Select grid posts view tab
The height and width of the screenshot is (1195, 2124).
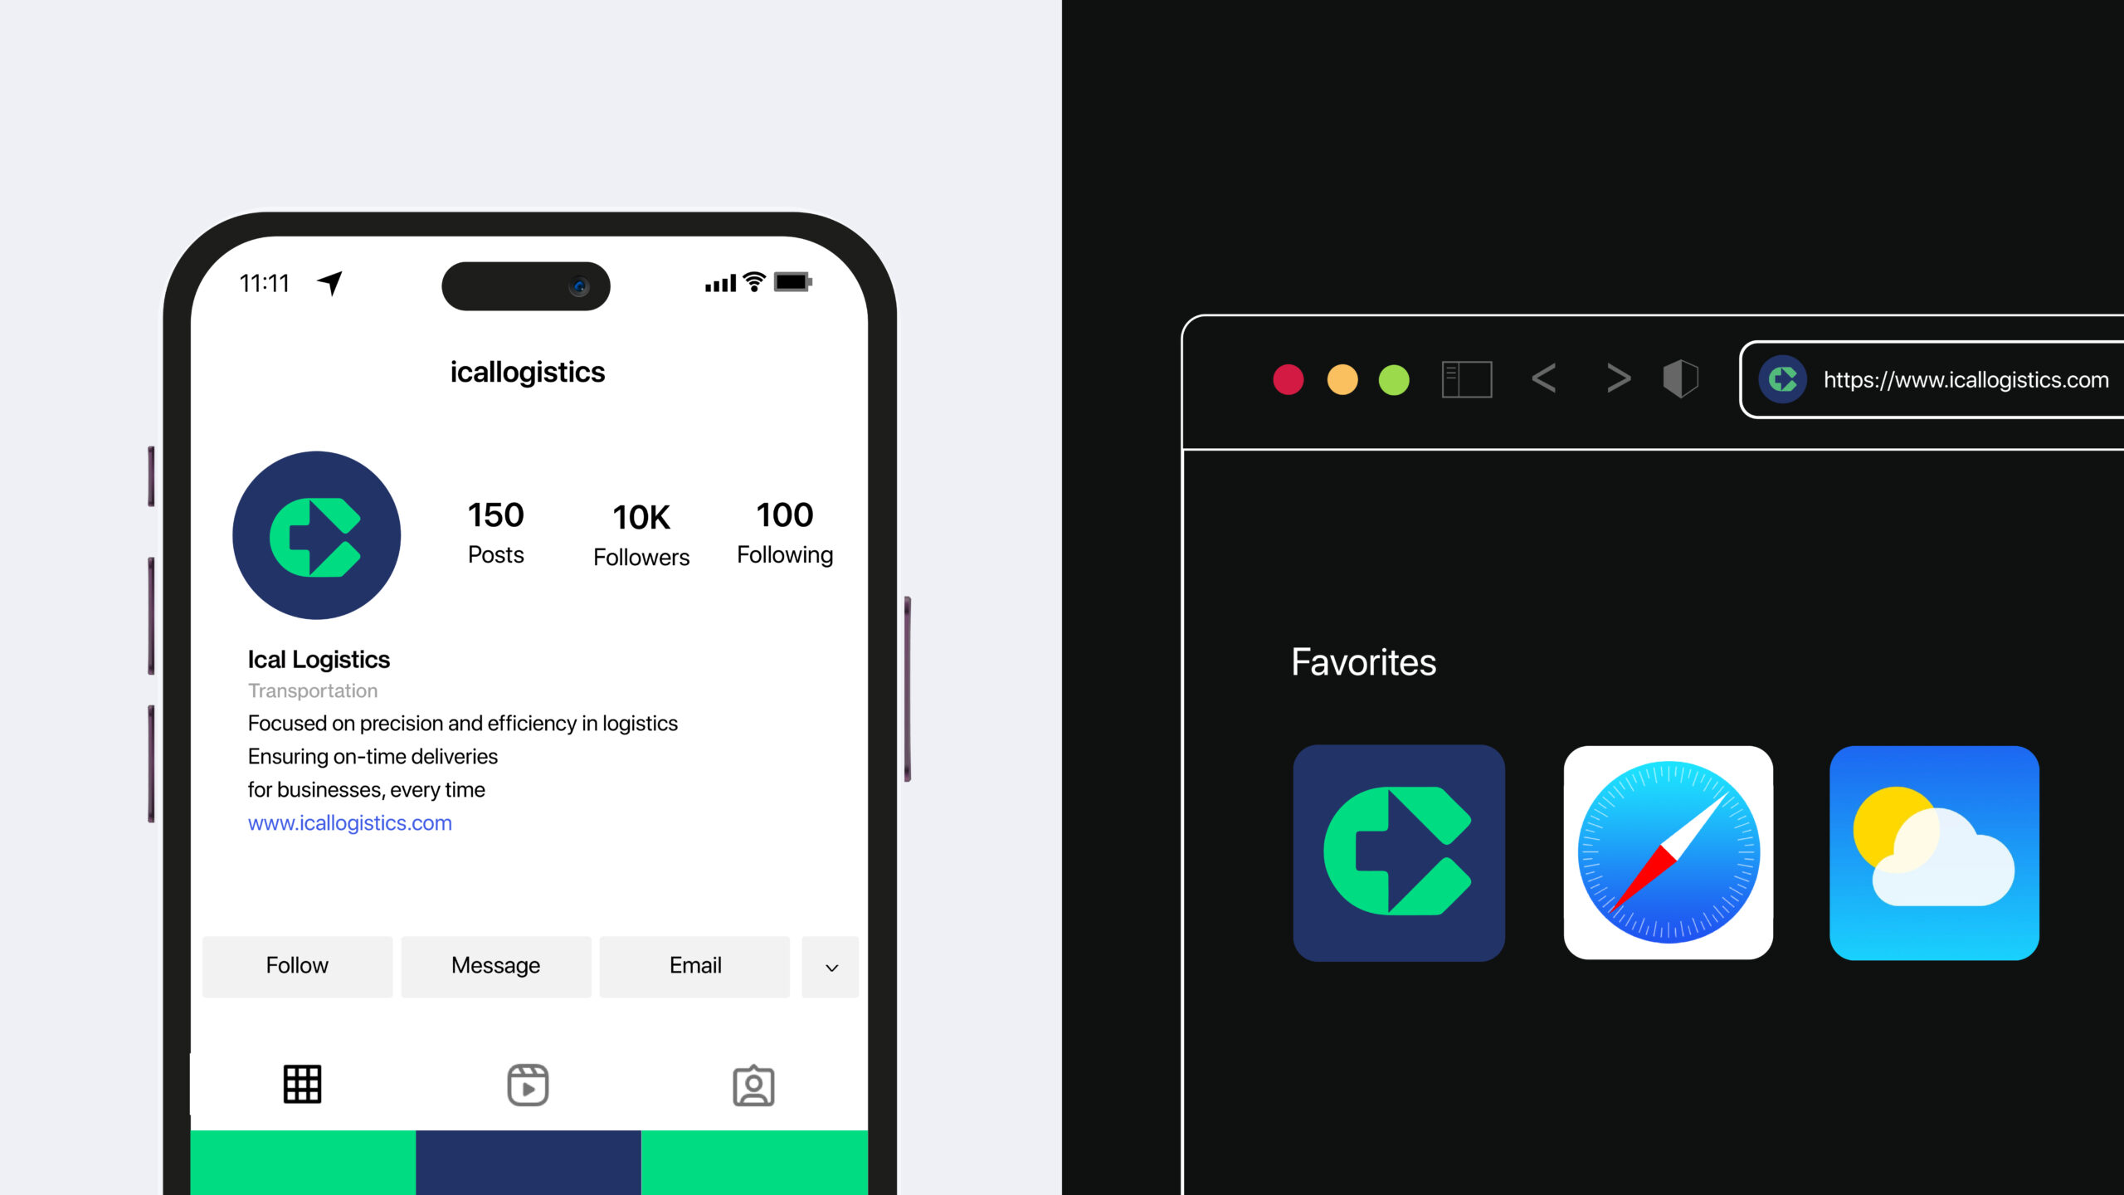click(x=302, y=1083)
